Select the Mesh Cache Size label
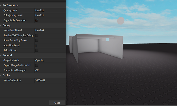This screenshot has width=177, height=106. pyautogui.click(x=12, y=80)
